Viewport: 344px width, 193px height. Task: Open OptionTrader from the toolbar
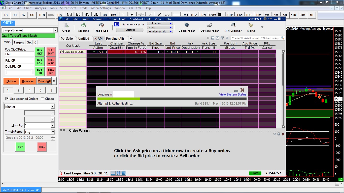pos(210,27)
